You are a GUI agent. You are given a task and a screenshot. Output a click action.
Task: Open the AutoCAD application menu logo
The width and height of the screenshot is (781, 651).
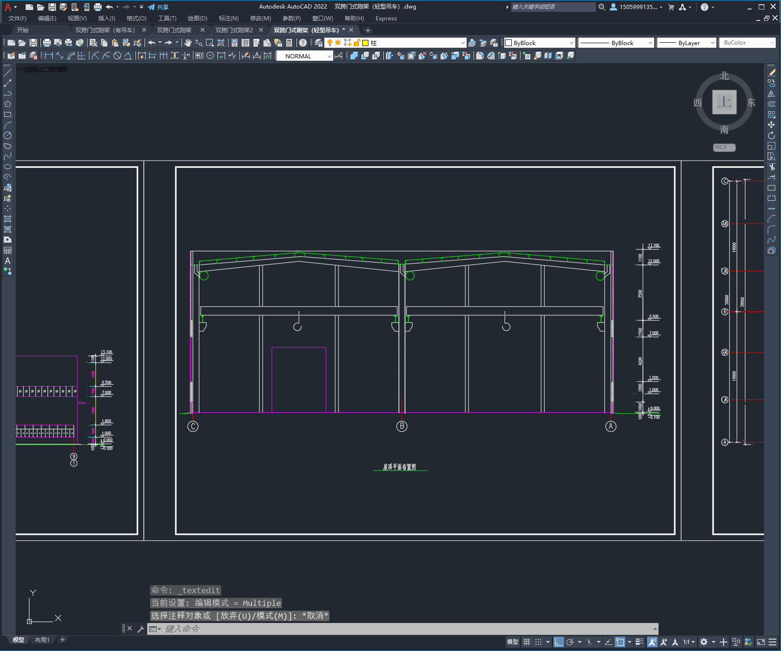click(x=8, y=7)
